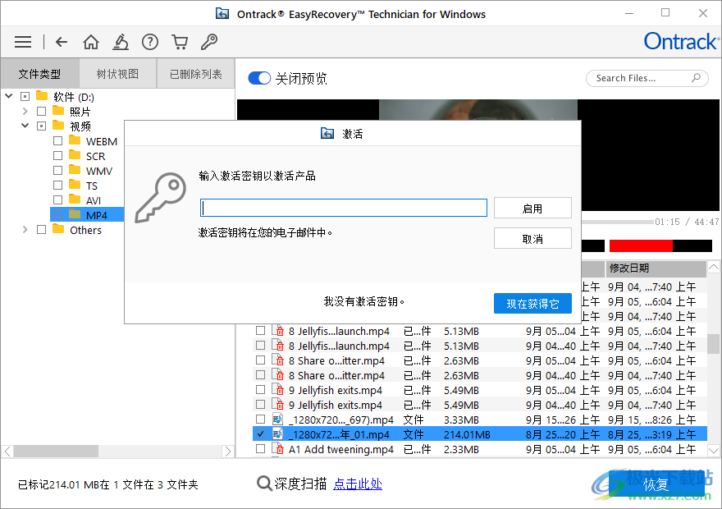
Task: Open the hamburger menu in toolbar
Action: pos(23,42)
